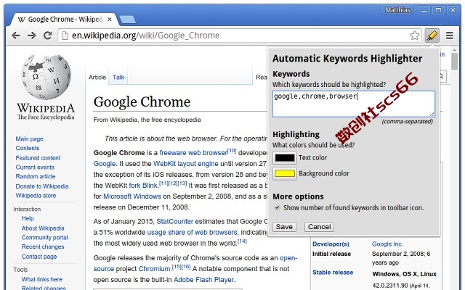Click the page vertical scrollbar thumb
Image resolution: width=465 pixels, height=290 pixels.
[x=454, y=61]
